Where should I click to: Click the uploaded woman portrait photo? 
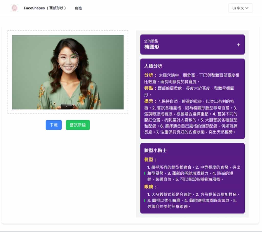point(68,72)
